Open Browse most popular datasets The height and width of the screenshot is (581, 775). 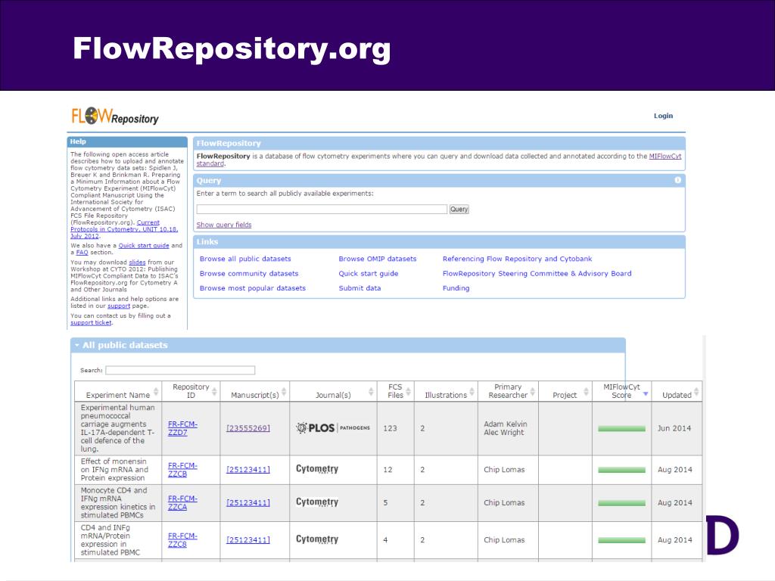coord(253,288)
